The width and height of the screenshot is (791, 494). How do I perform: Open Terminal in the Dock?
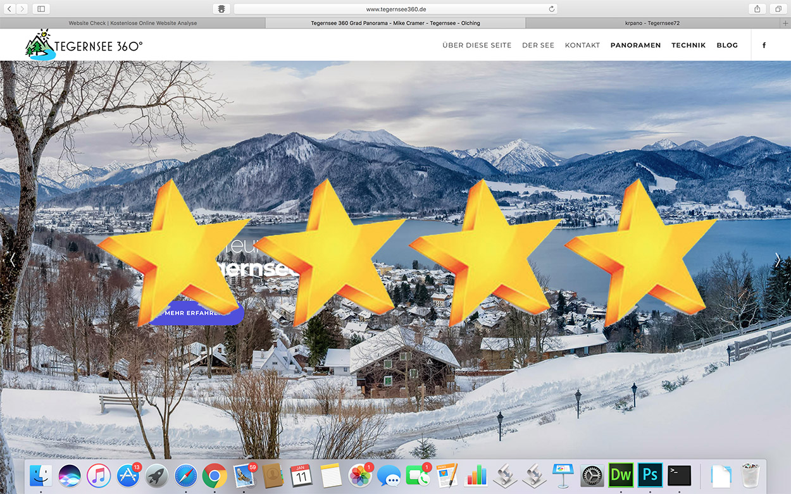pos(680,475)
